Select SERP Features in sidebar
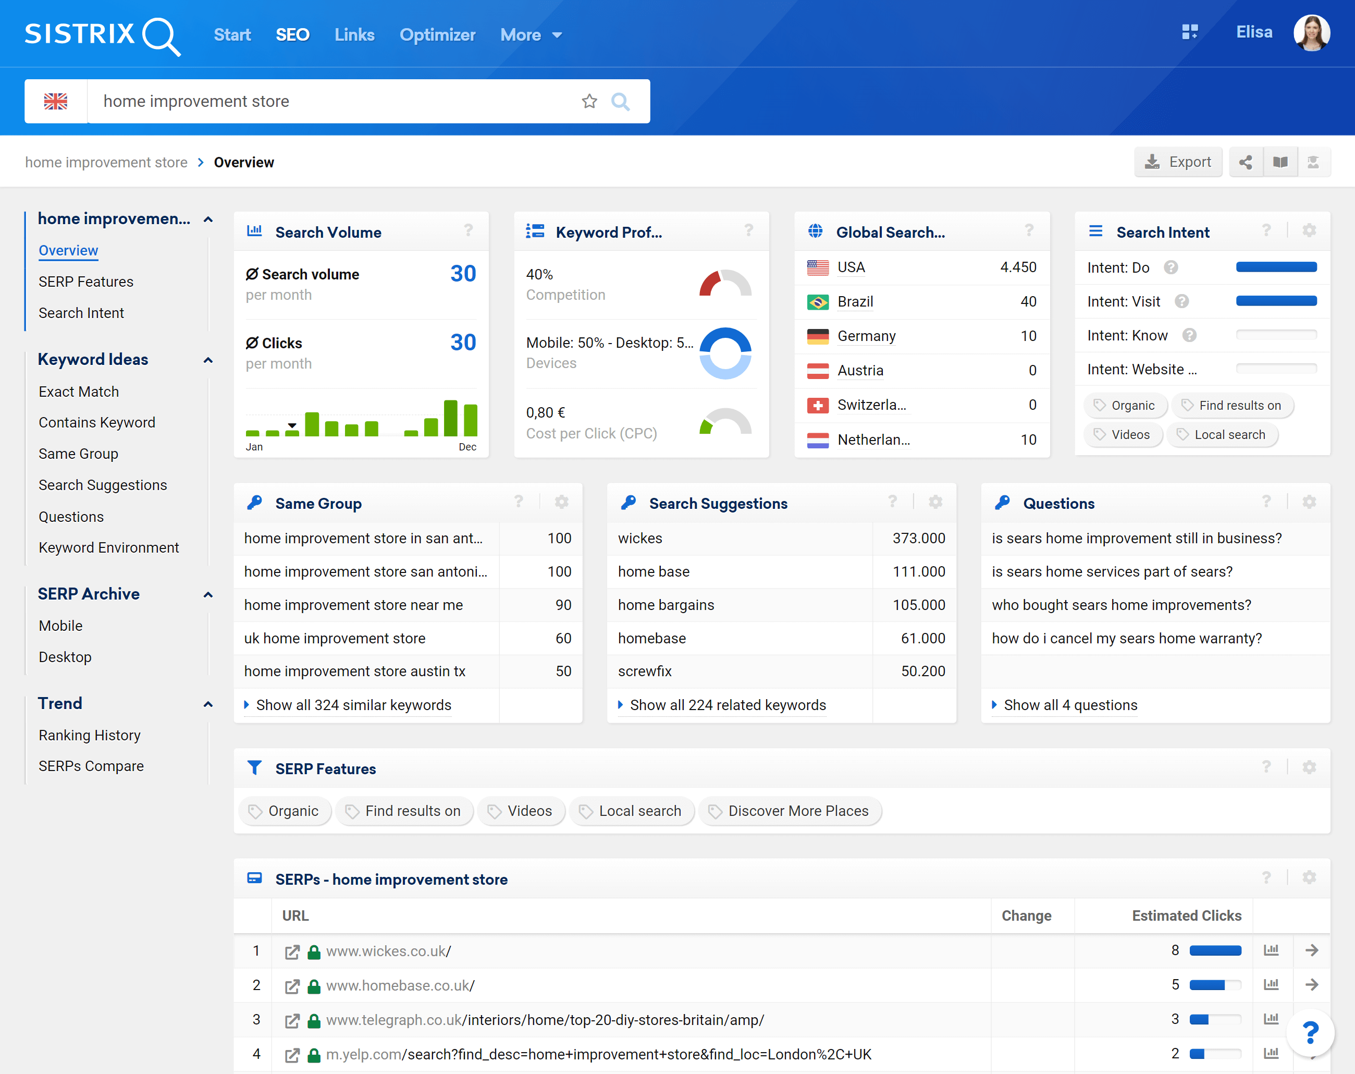Viewport: 1355px width, 1074px height. 86,282
